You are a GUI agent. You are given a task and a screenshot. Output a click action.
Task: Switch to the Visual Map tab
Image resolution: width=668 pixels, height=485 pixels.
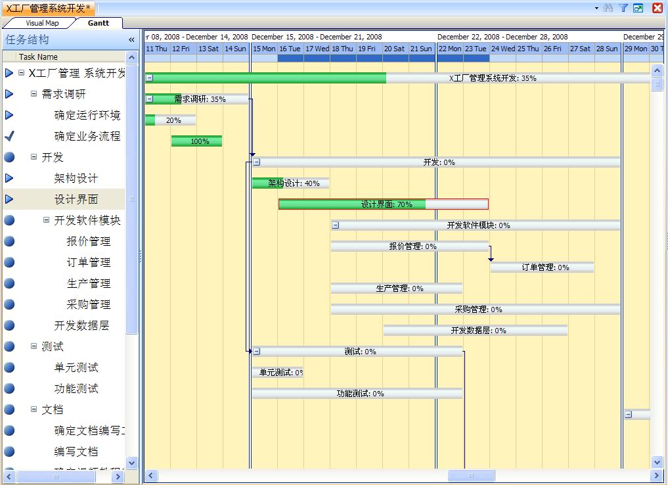42,23
